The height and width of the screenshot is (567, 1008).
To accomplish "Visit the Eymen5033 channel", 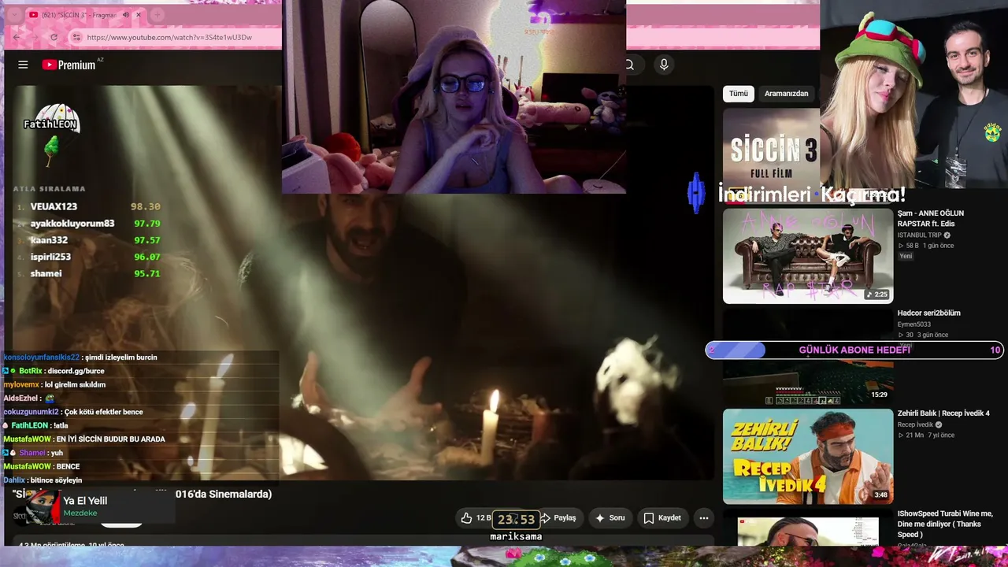I will (x=913, y=324).
